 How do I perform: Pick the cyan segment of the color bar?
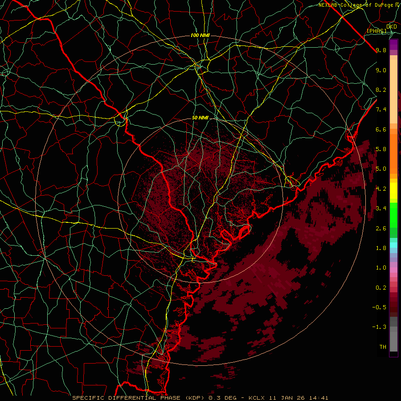tap(393, 245)
